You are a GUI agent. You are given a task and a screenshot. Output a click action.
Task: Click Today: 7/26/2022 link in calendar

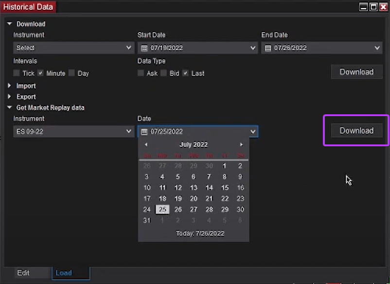200,233
